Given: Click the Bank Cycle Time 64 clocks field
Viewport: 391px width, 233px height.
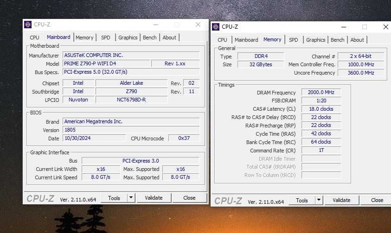Looking at the screenshot, I should pyautogui.click(x=321, y=142).
